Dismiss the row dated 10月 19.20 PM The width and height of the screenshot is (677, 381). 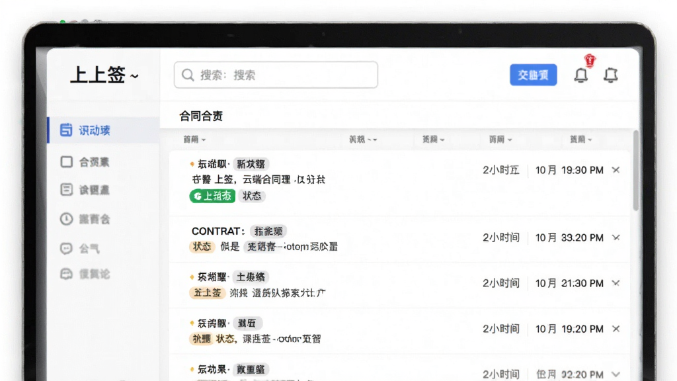click(616, 329)
